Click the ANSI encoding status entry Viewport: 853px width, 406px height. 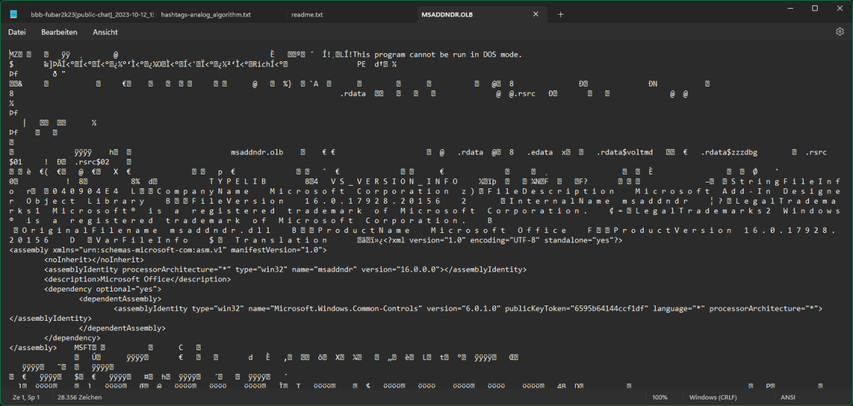click(788, 397)
